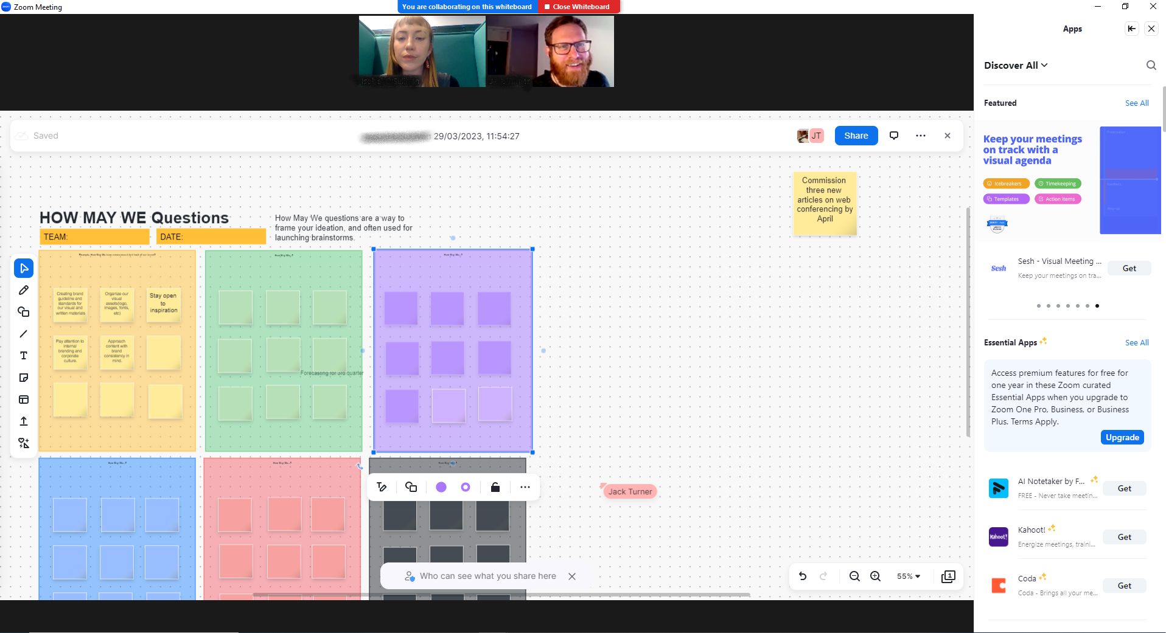Click the red-haired woman's video thumbnail
The image size is (1166, 633).
[x=422, y=51]
